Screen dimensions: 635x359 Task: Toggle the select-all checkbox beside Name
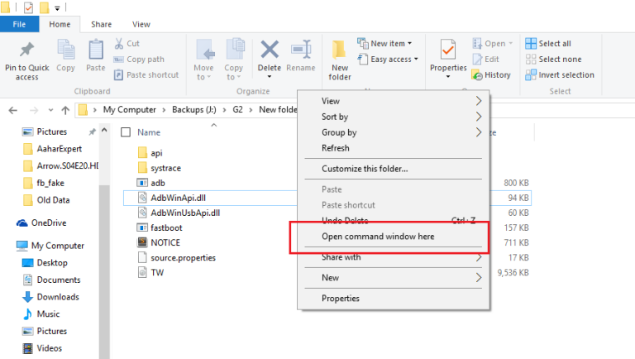point(126,132)
